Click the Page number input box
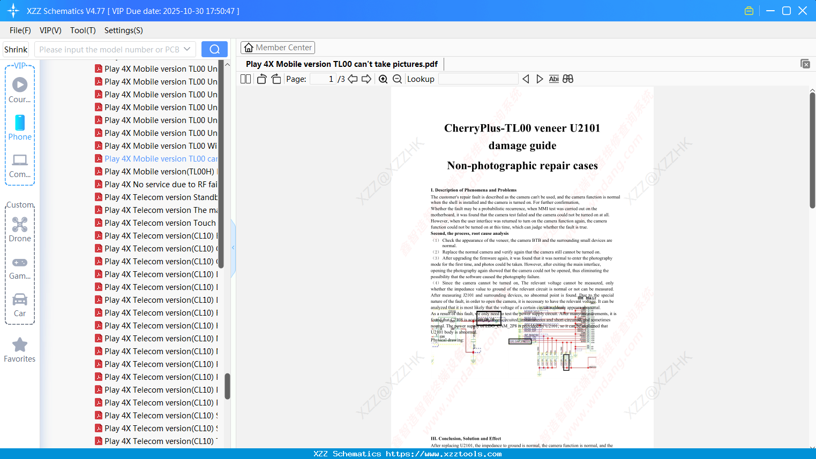 pyautogui.click(x=323, y=79)
